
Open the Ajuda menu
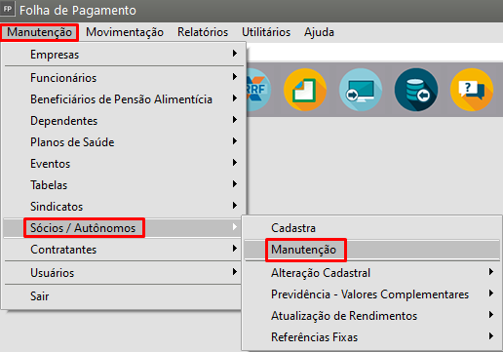[319, 32]
